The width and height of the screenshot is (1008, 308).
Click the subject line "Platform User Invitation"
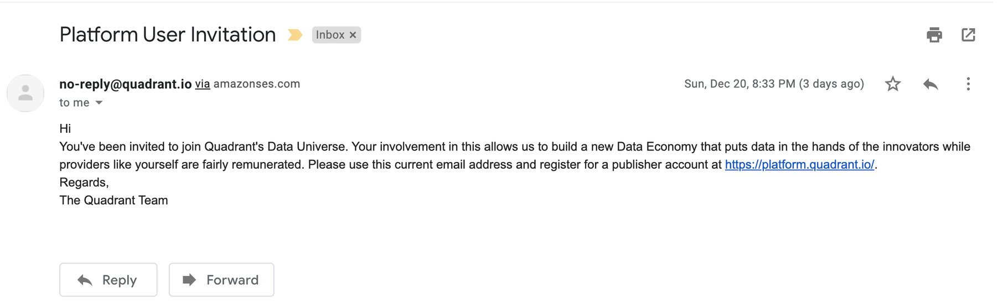pos(167,35)
